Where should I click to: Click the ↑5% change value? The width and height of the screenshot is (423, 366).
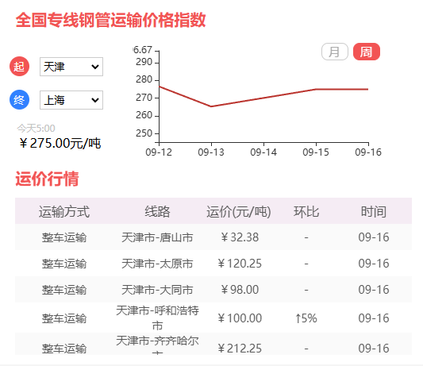coord(306,318)
